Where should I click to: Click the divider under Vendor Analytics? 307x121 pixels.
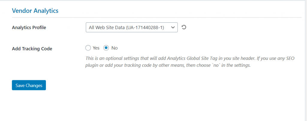click(156, 17)
